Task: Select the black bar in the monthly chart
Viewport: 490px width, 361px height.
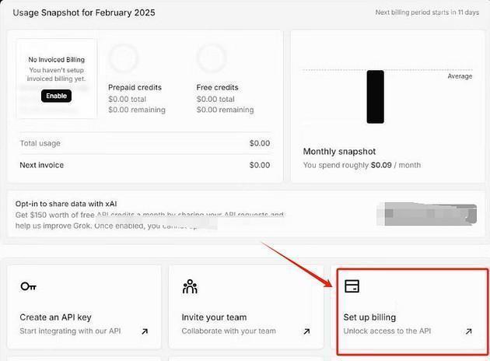Action: click(376, 97)
